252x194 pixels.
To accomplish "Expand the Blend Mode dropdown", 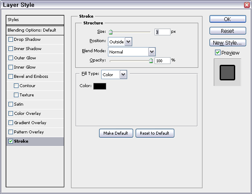I will coord(131,52).
